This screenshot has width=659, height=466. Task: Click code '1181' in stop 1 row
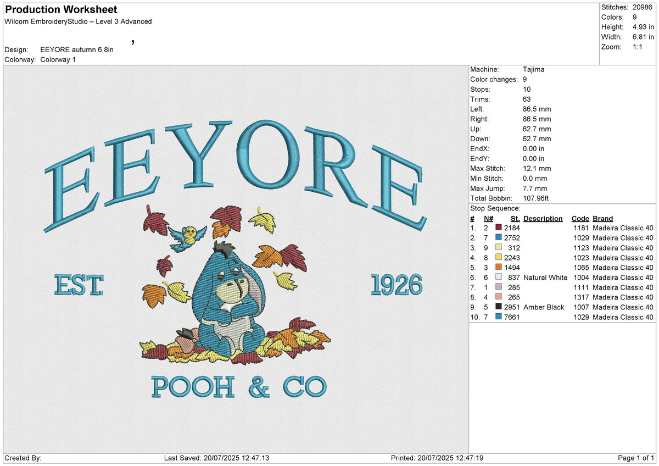coord(580,228)
